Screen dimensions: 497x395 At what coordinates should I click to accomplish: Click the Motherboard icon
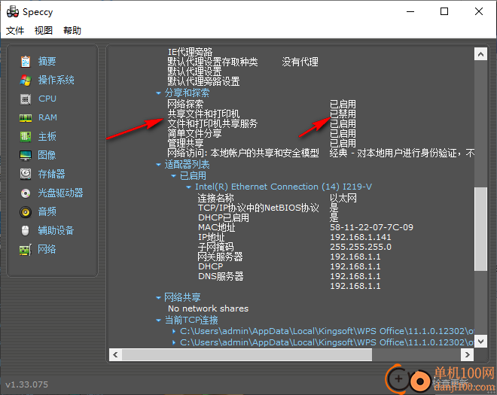coord(26,137)
